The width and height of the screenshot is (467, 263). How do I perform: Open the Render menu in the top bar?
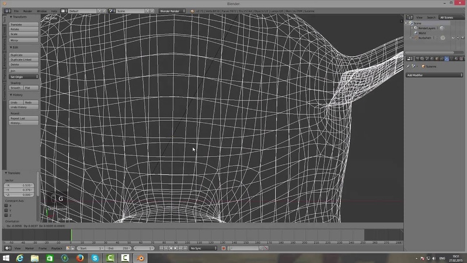coord(29,11)
